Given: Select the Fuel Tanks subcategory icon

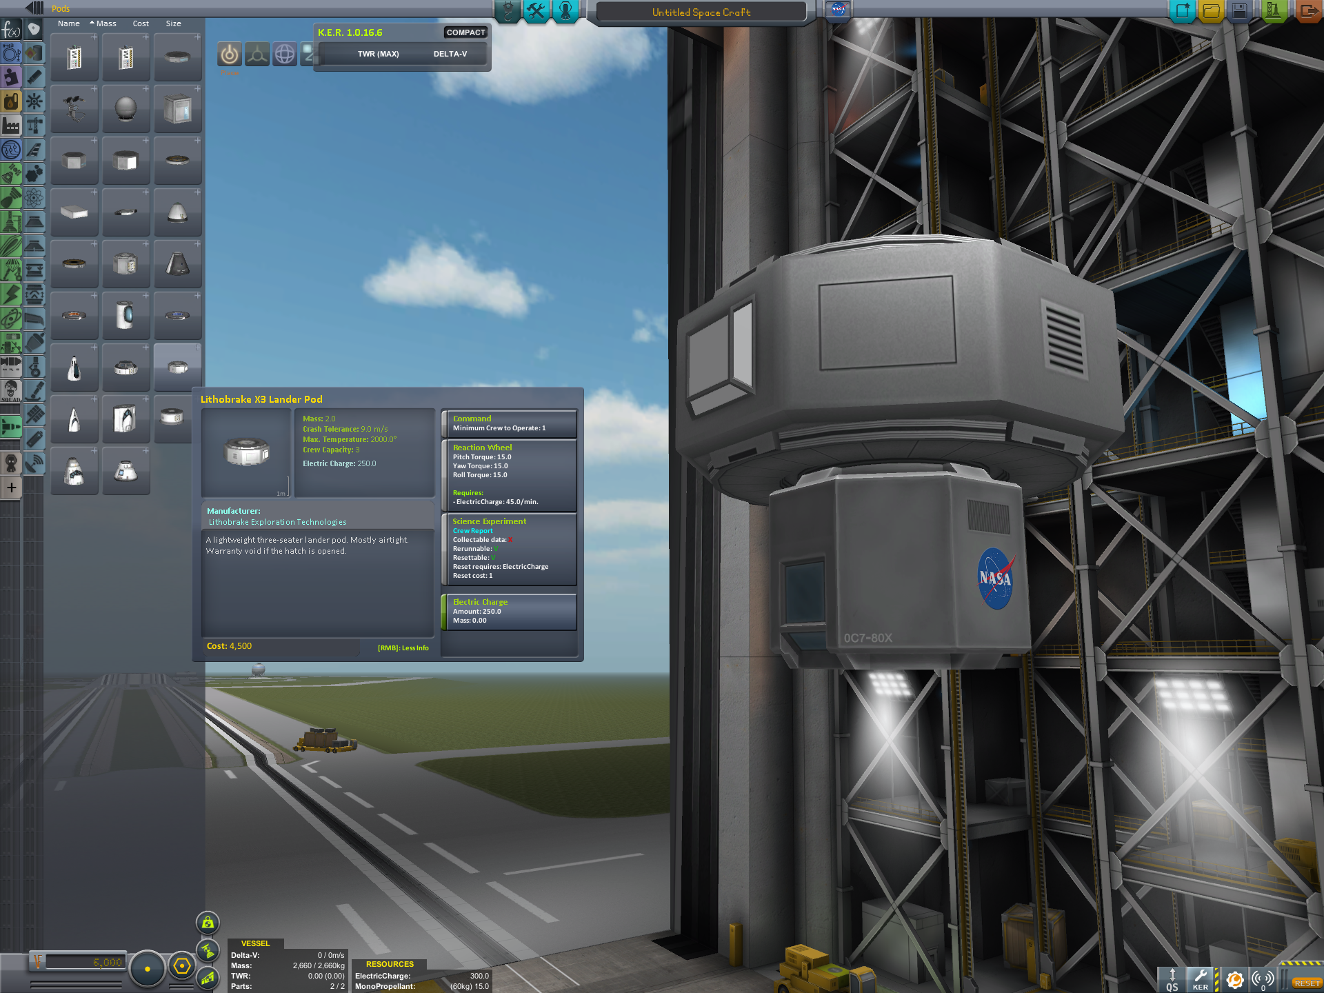Looking at the screenshot, I should (x=34, y=54).
